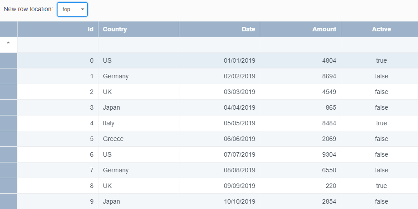The image size is (418, 209).
Task: Sort by the Country column header
Action: [138, 29]
